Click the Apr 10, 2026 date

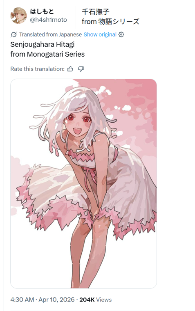coord(56,300)
